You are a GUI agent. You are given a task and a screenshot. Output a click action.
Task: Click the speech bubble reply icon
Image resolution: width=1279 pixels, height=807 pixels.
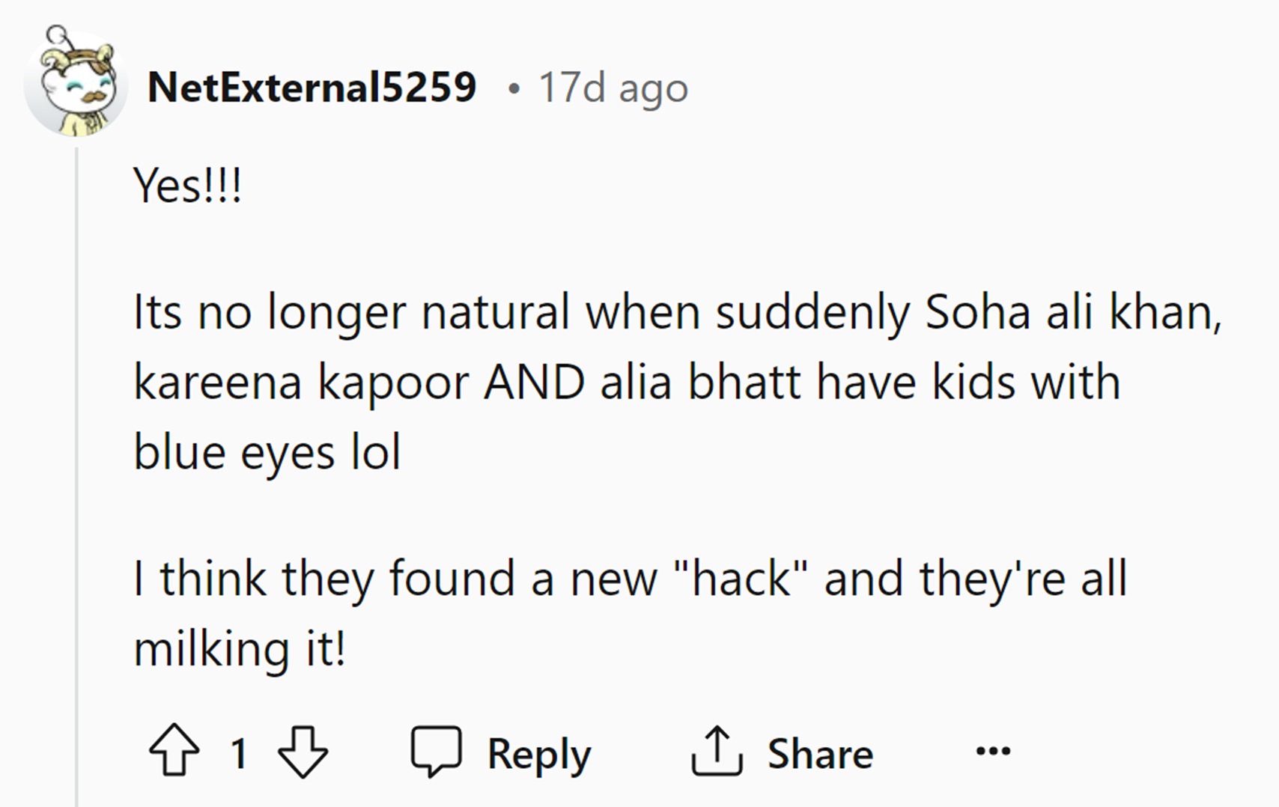pyautogui.click(x=436, y=751)
